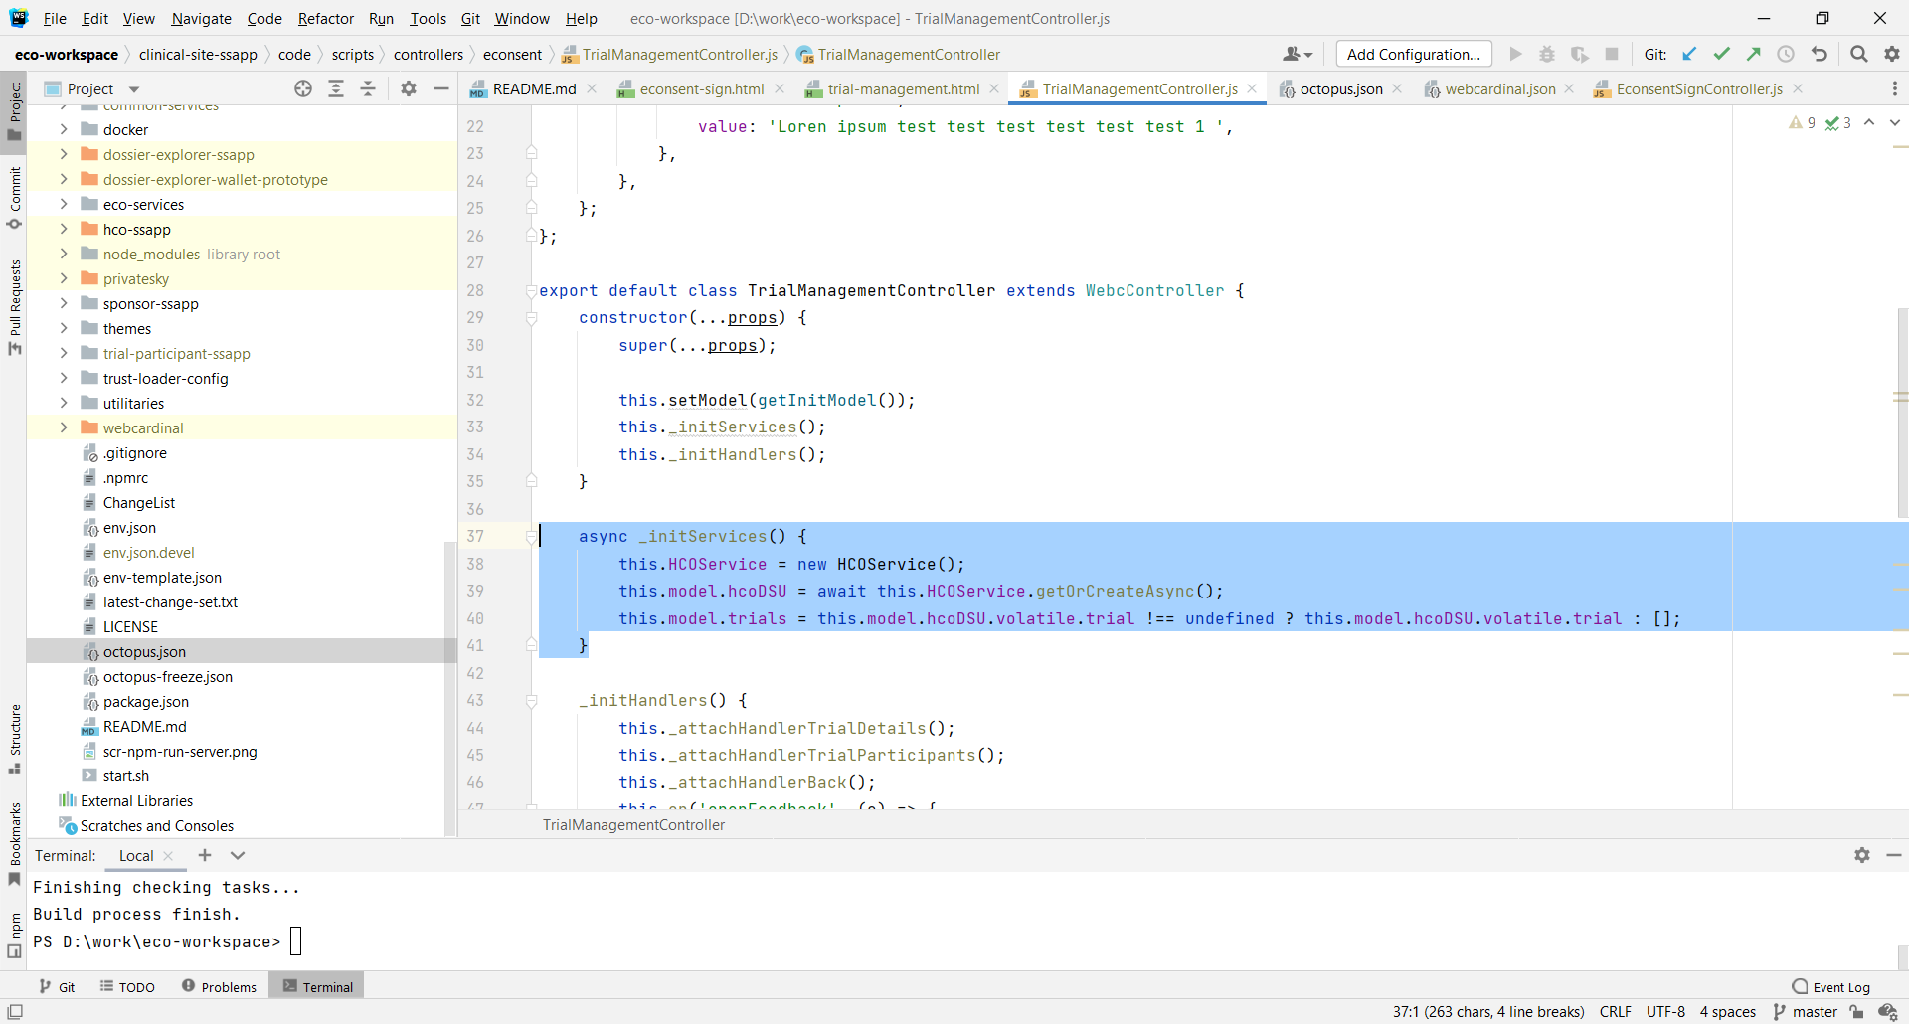Open Project panel options gear

tap(408, 88)
